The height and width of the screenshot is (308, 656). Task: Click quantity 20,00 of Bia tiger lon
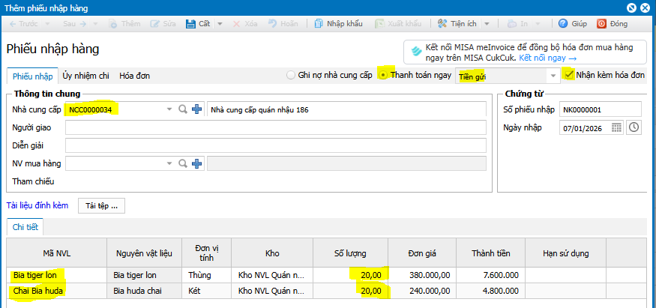pos(350,276)
